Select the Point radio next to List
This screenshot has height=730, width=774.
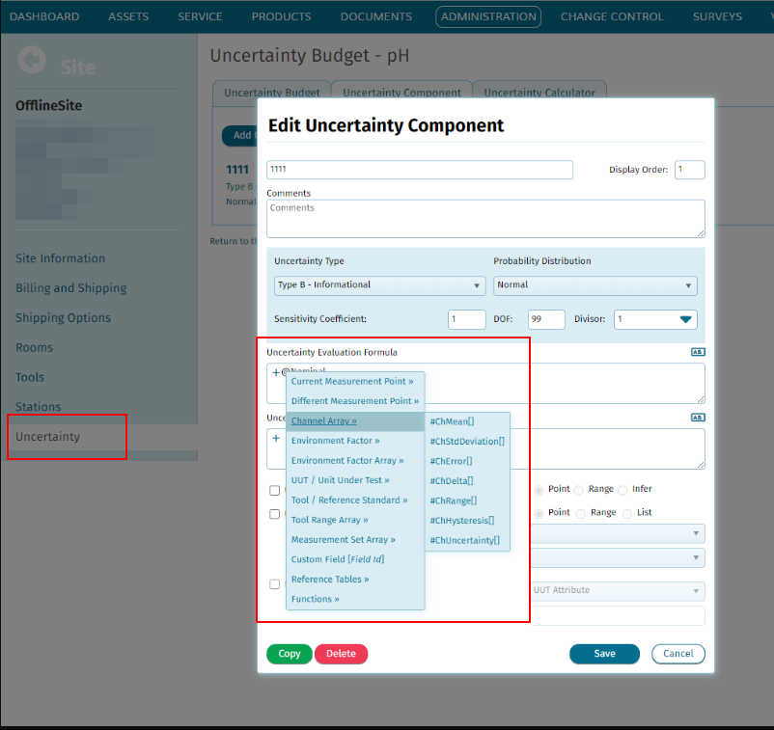tap(539, 513)
